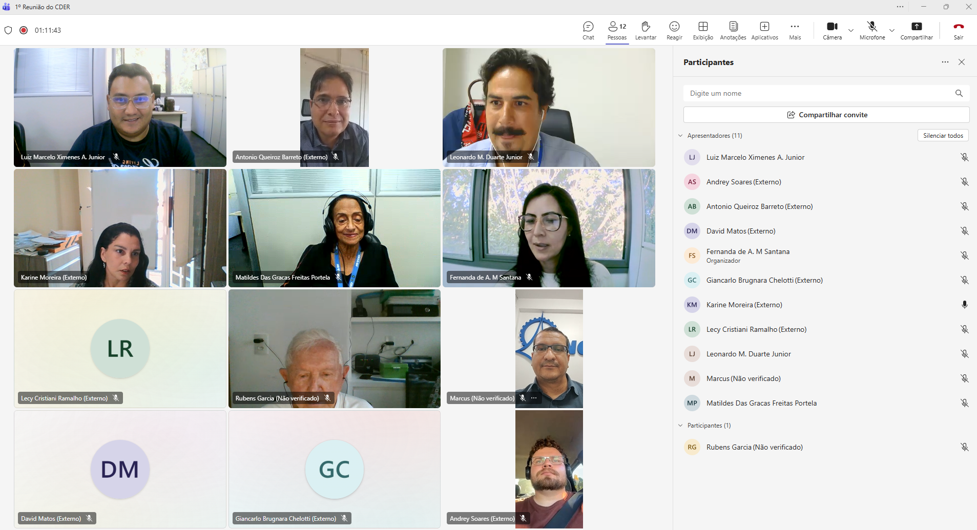Click the Digite um nome search field

819,93
